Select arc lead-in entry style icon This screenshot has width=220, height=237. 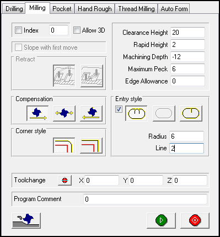point(136,113)
